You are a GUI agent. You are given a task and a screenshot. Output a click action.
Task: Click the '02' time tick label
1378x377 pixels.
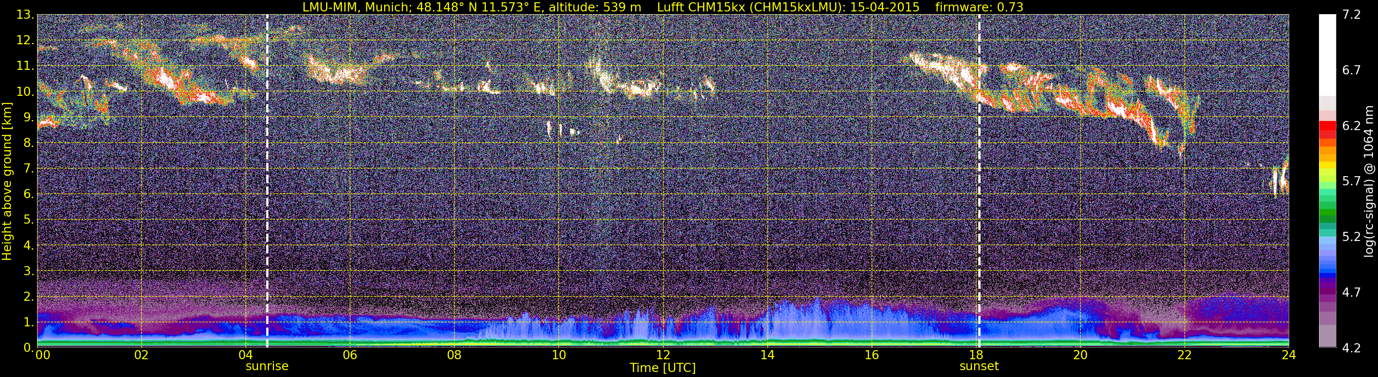tap(141, 356)
